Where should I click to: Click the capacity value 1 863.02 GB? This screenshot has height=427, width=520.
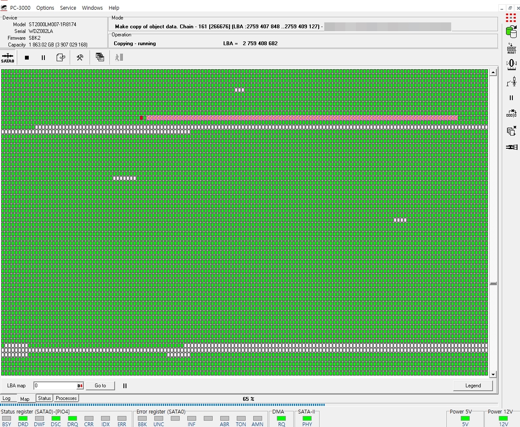click(x=42, y=45)
